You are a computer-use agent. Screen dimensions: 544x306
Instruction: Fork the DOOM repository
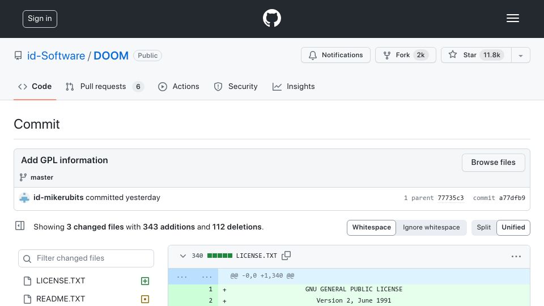(405, 55)
